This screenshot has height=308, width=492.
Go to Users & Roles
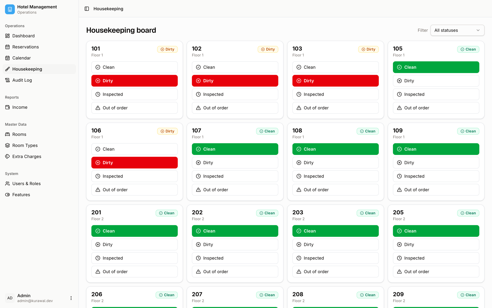pos(39,184)
